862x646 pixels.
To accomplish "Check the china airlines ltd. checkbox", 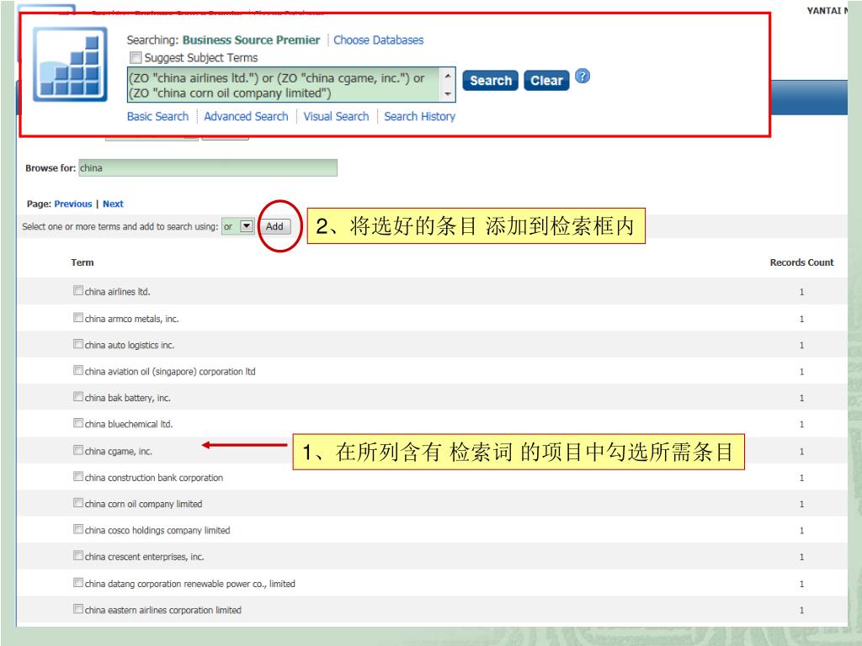I will (78, 290).
